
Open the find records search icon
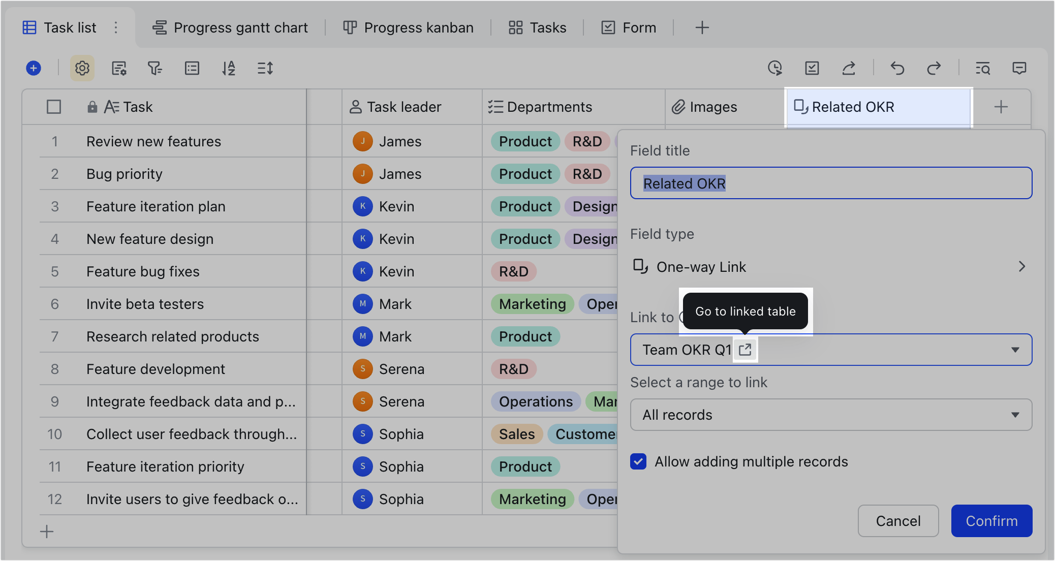point(983,68)
